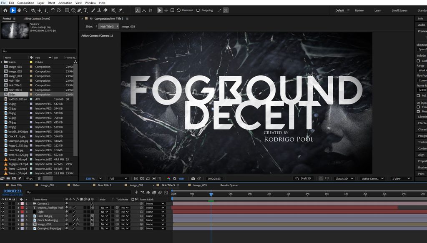Click the tan label swatch of Image_003 layer
This screenshot has width=427, height=243.
23,224
